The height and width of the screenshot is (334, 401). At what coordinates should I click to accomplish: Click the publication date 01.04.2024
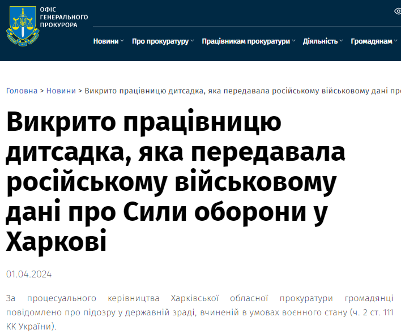click(29, 275)
